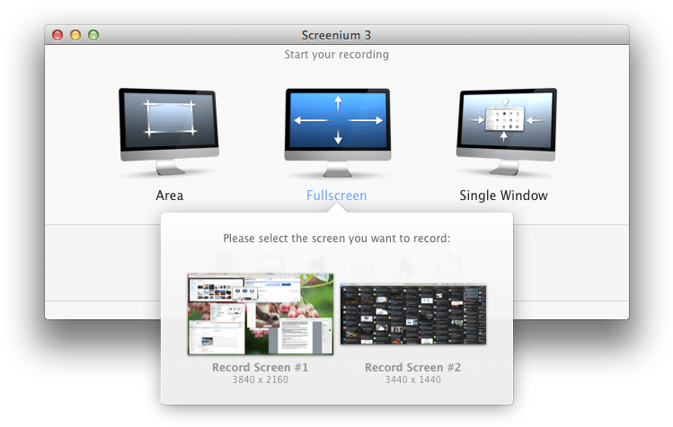The image size is (673, 427).
Task: Select the Record Screen #1 thumbnail
Action: (261, 314)
